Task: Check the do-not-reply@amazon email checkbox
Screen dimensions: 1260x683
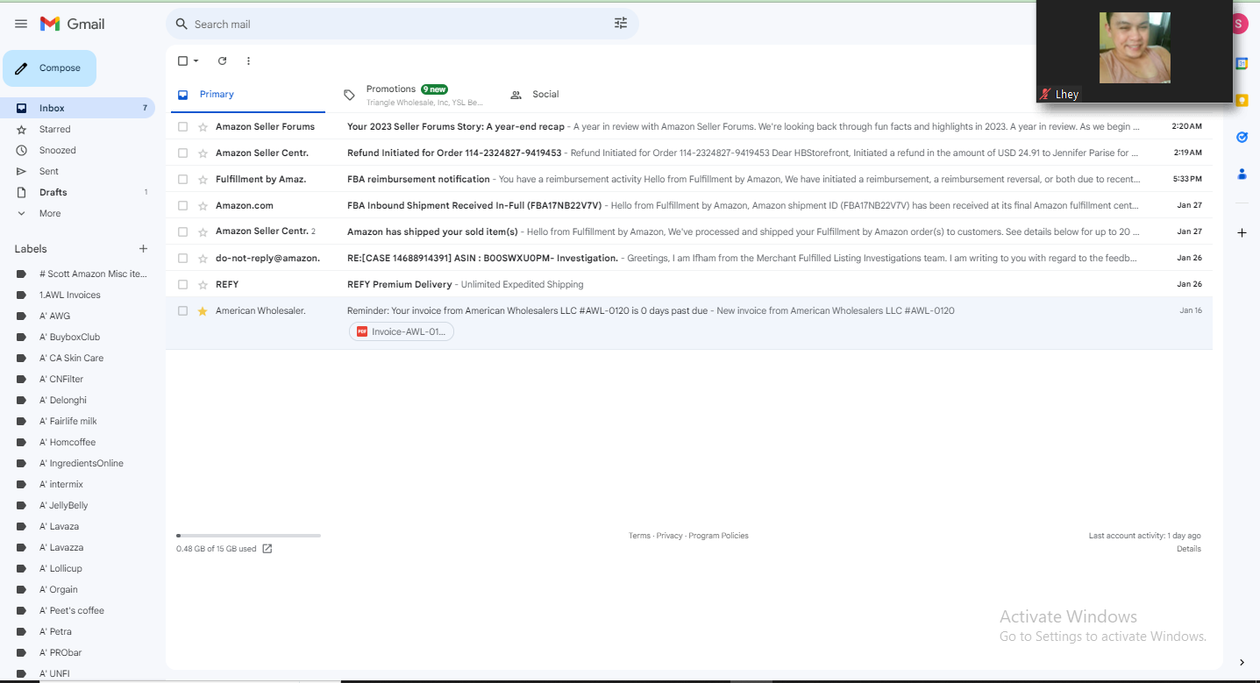Action: [182, 258]
